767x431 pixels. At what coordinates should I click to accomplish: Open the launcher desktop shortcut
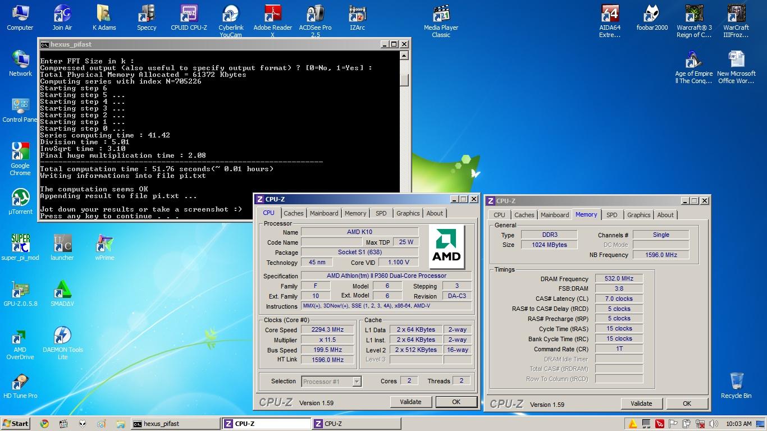[62, 248]
